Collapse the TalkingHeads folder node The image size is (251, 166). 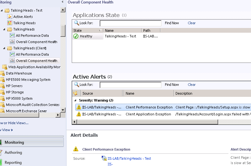[x=4, y=29]
